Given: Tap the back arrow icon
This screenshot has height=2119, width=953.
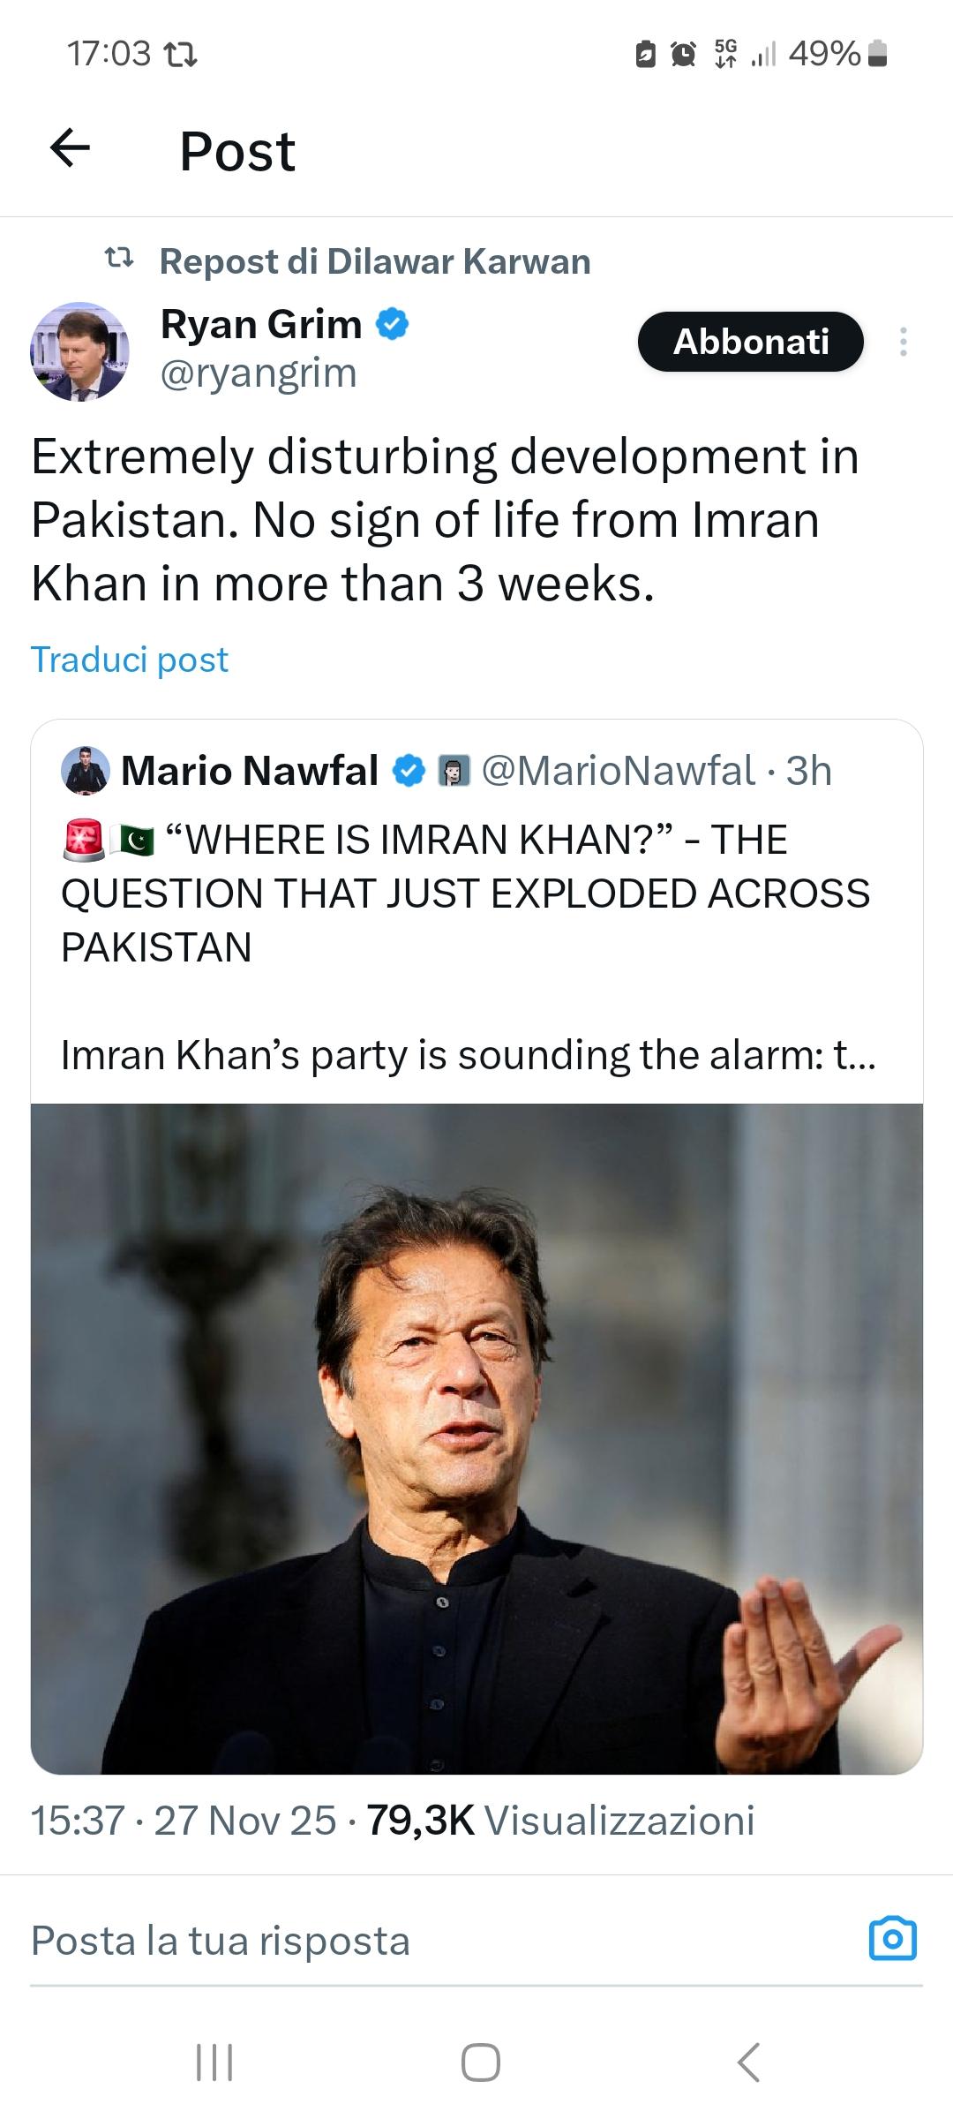Looking at the screenshot, I should [x=71, y=148].
